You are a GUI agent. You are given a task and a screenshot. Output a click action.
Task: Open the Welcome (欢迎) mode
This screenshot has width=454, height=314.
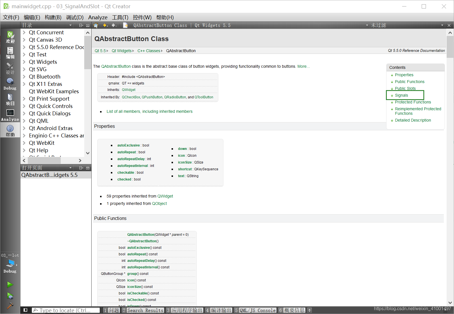[10, 37]
